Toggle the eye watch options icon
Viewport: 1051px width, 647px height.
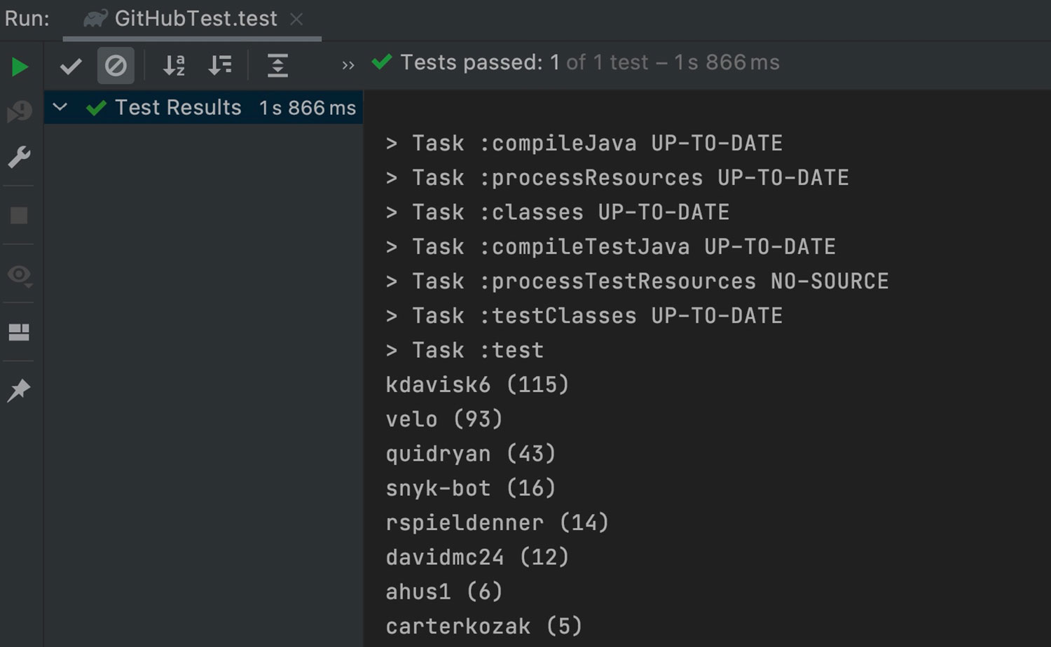[19, 274]
